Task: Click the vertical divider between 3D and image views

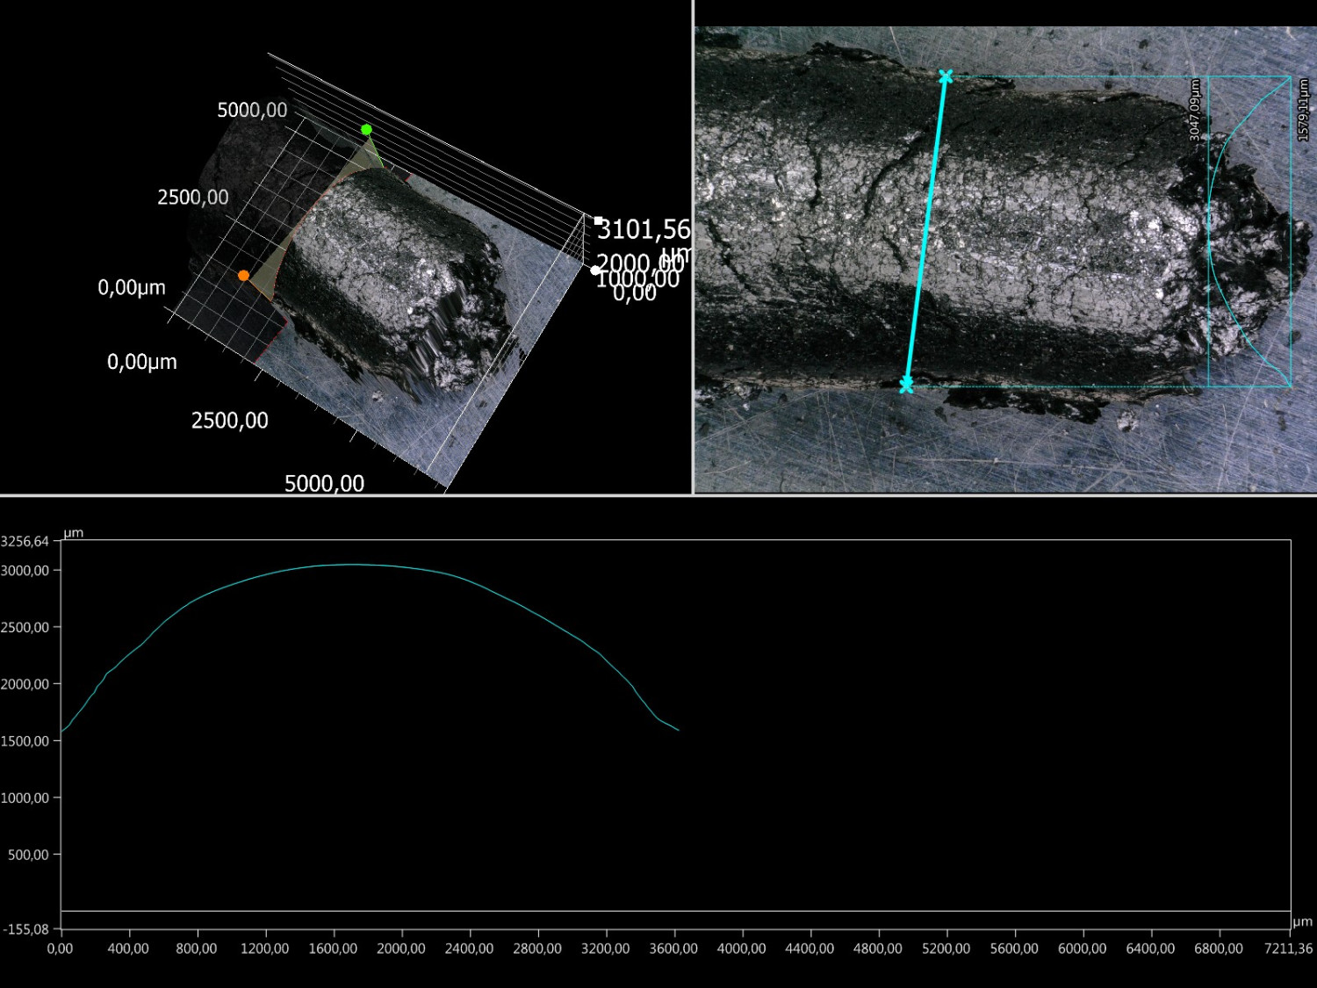Action: point(693,246)
